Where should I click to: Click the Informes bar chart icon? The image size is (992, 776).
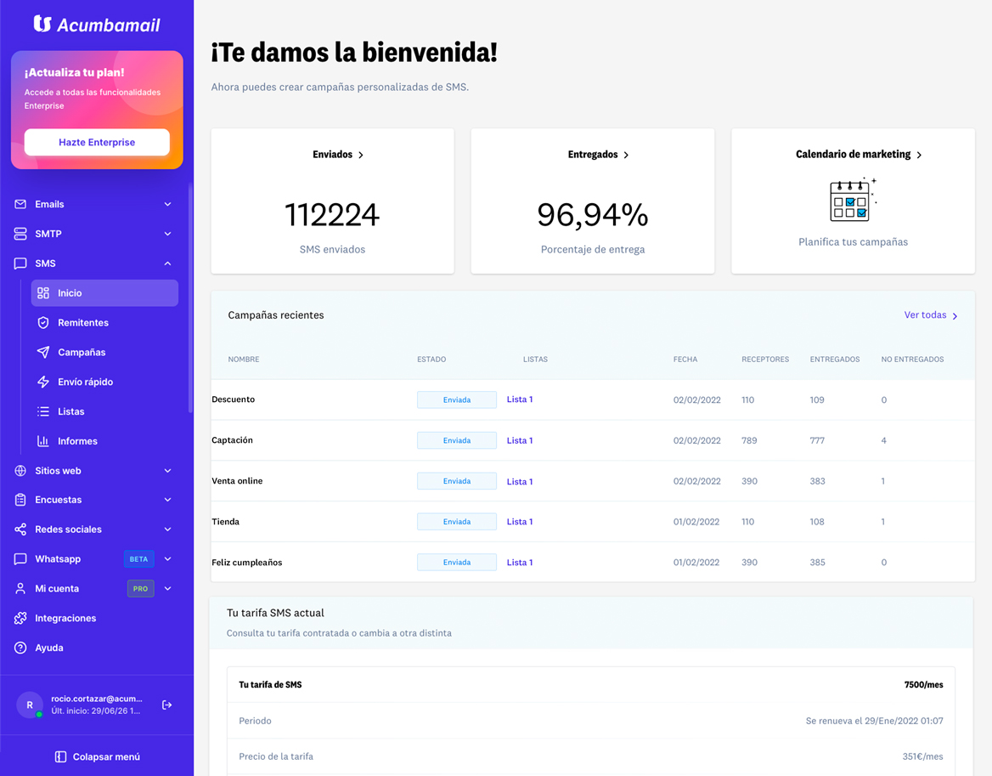coord(43,441)
